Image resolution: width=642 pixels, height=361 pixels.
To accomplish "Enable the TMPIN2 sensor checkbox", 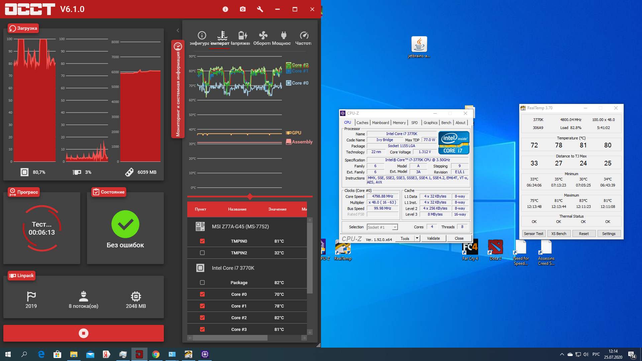I will pyautogui.click(x=202, y=253).
